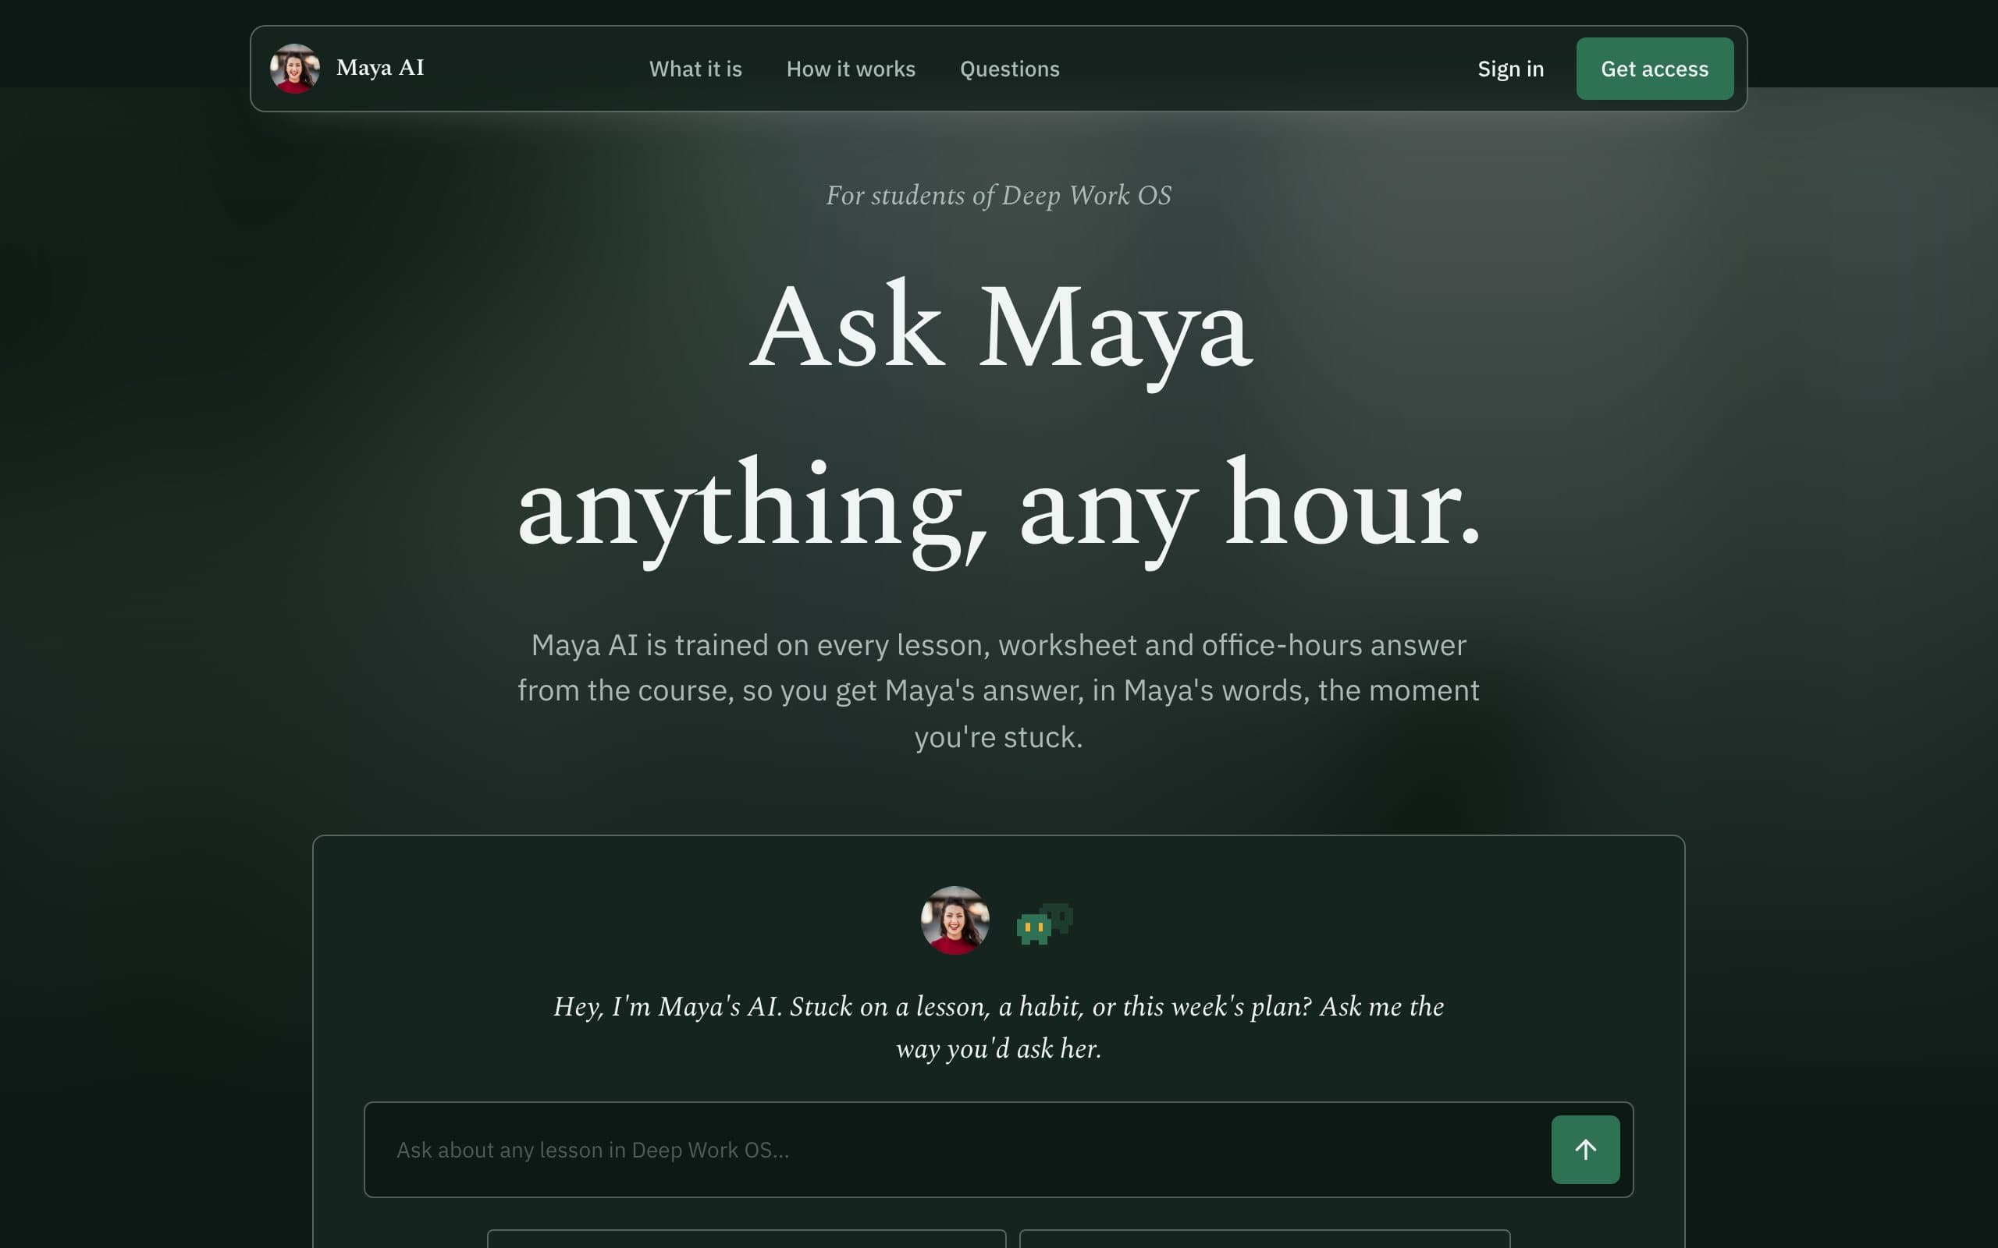Click the Get access button

point(1655,69)
